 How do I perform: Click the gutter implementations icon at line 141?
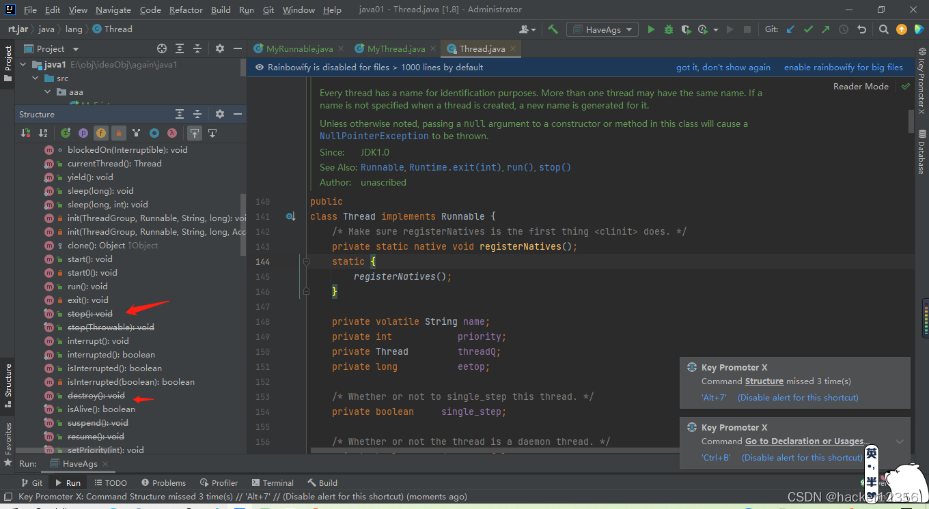click(290, 216)
